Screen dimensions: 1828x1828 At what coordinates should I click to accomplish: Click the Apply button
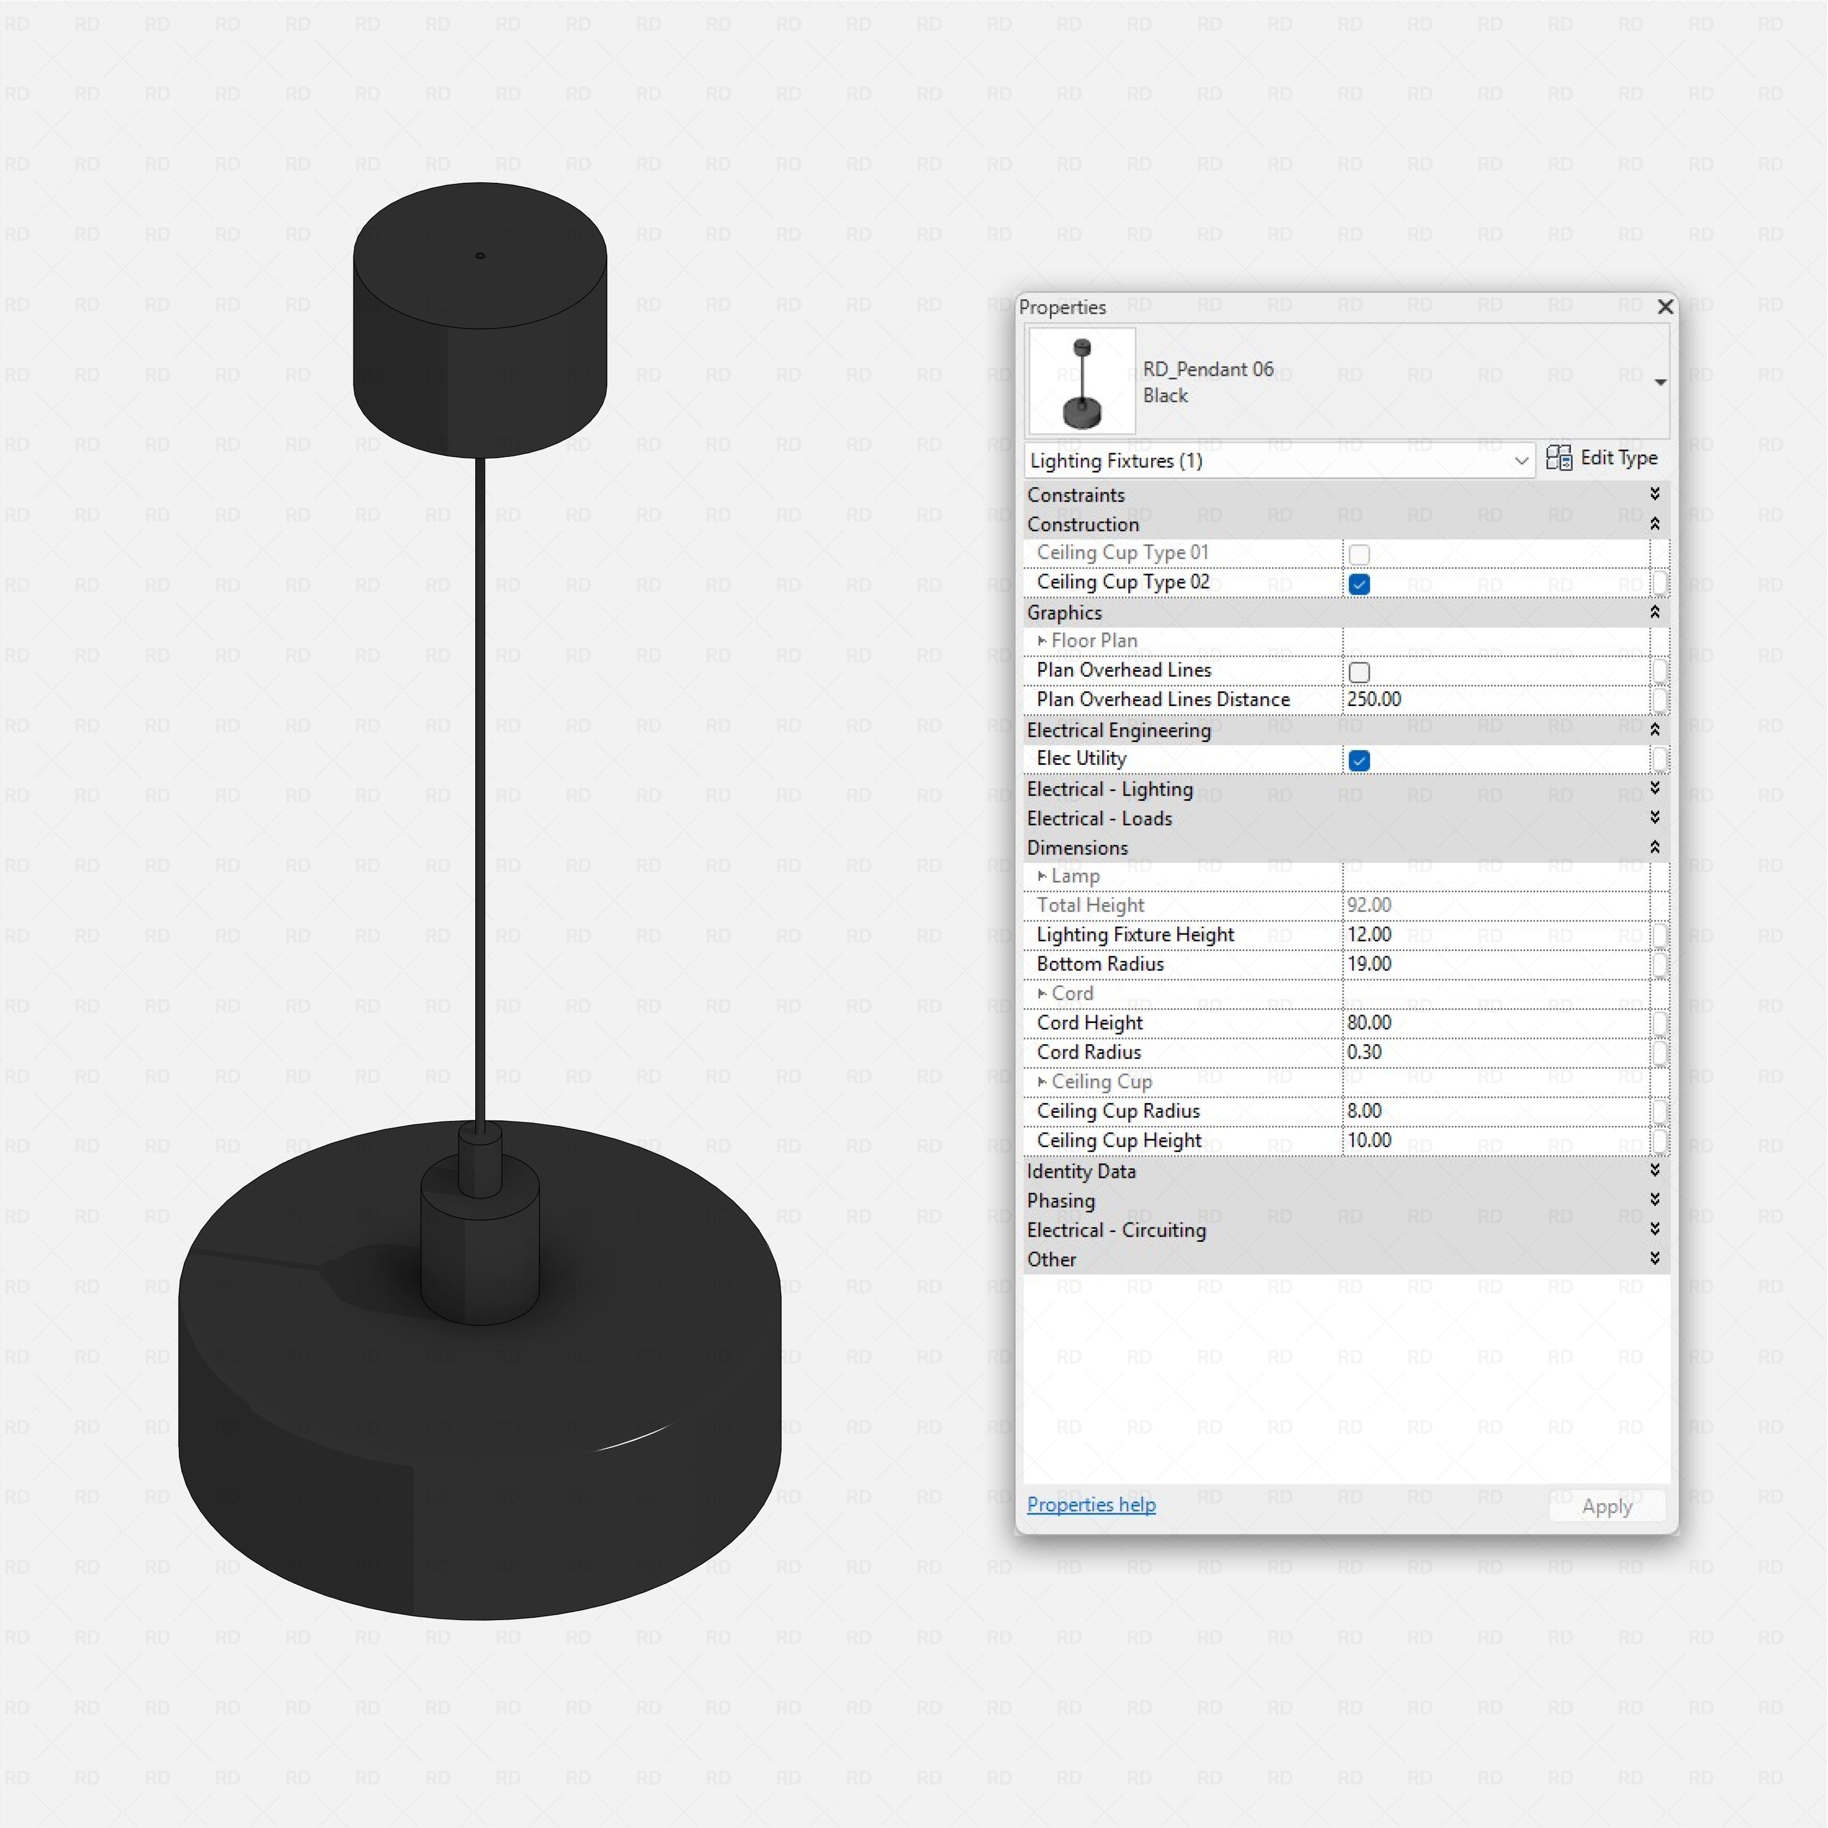click(x=1606, y=1506)
